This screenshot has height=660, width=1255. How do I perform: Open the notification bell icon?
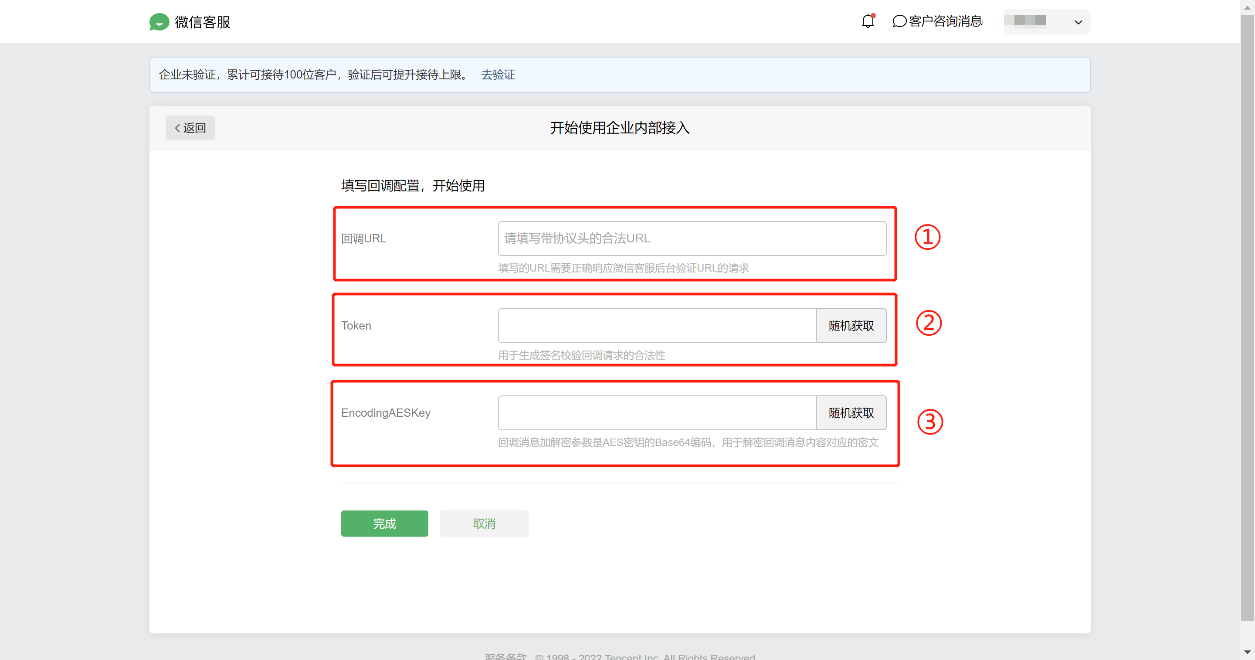(x=868, y=21)
